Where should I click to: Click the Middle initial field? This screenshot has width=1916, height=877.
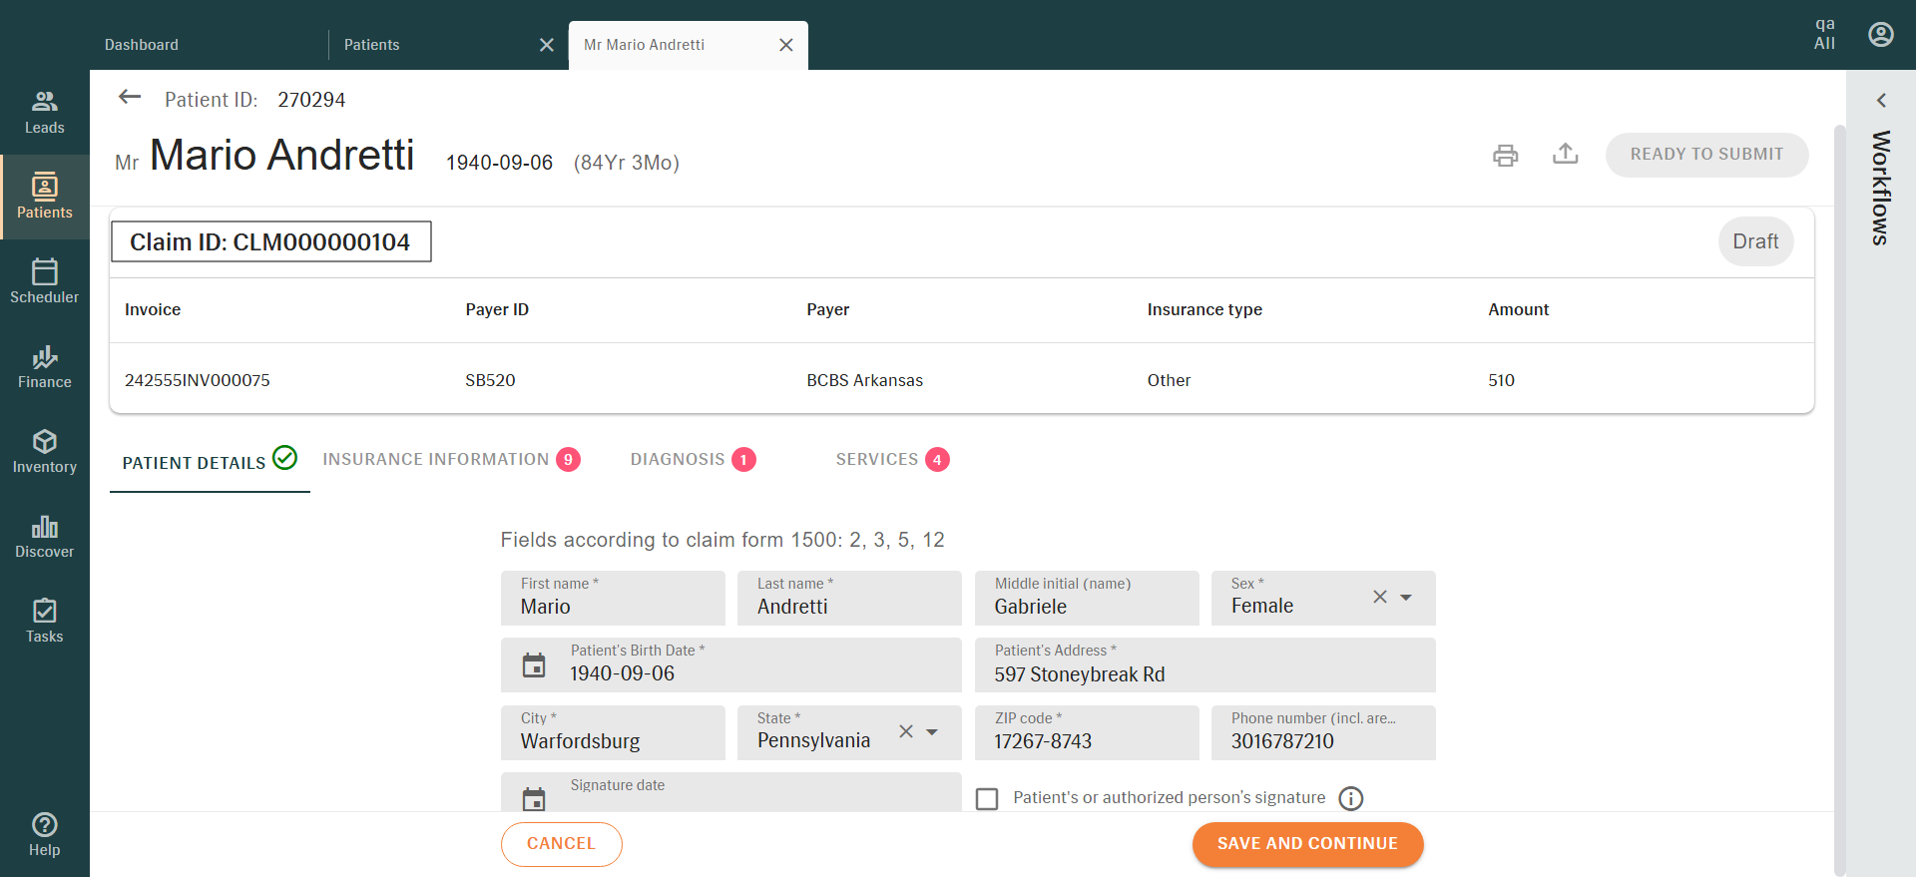click(1087, 598)
